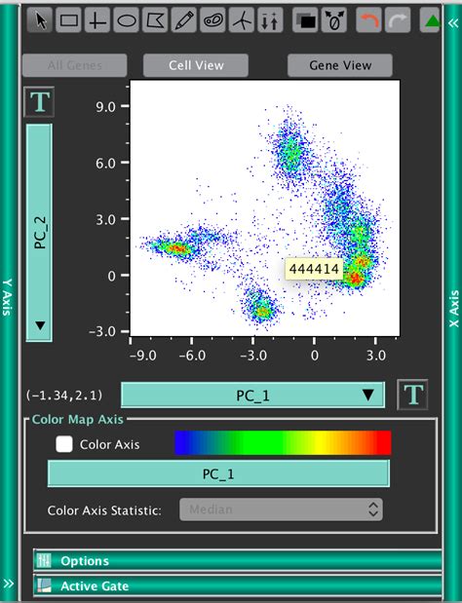The height and width of the screenshot is (603, 462).
Task: Open Y axis transform T button
Action: click(39, 102)
